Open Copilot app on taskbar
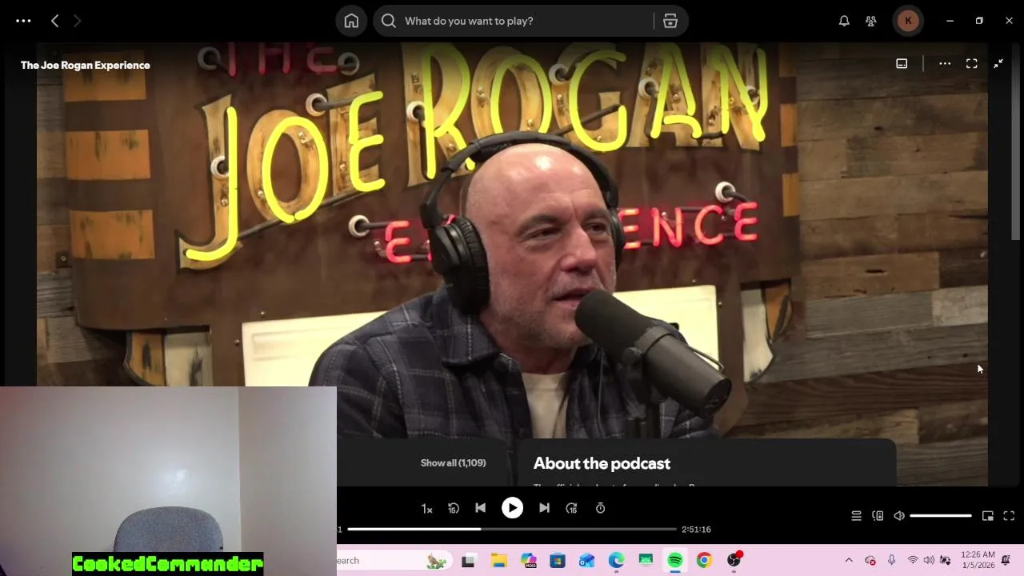The width and height of the screenshot is (1024, 576). click(x=528, y=561)
